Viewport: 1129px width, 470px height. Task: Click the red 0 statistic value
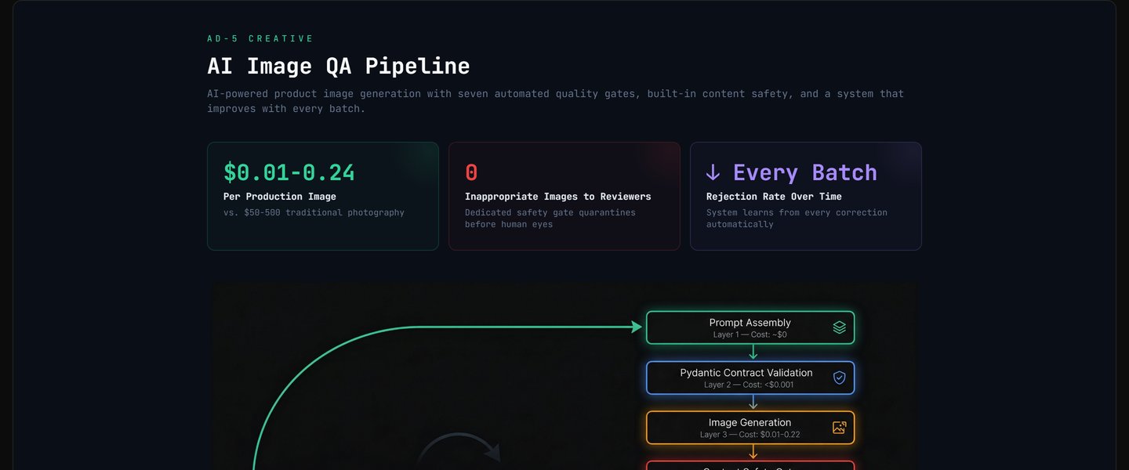click(x=471, y=172)
